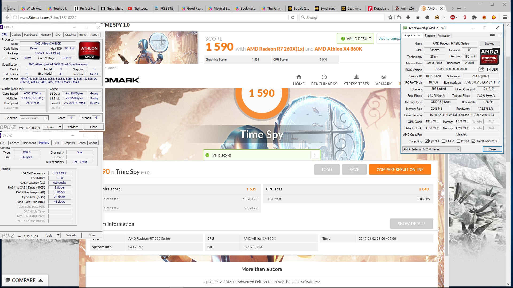Go to the browser home page icon
The height and width of the screenshot is (288, 513).
click(418, 17)
